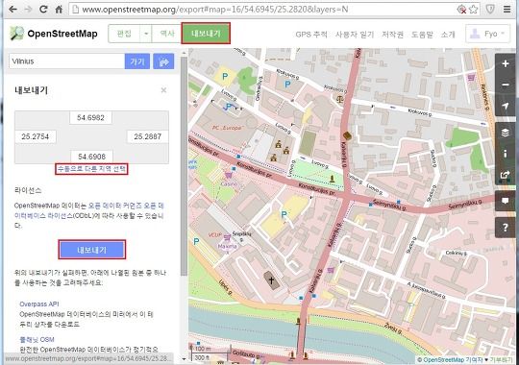Open 소개 about page
The width and height of the screenshot is (519, 365).
coord(448,35)
